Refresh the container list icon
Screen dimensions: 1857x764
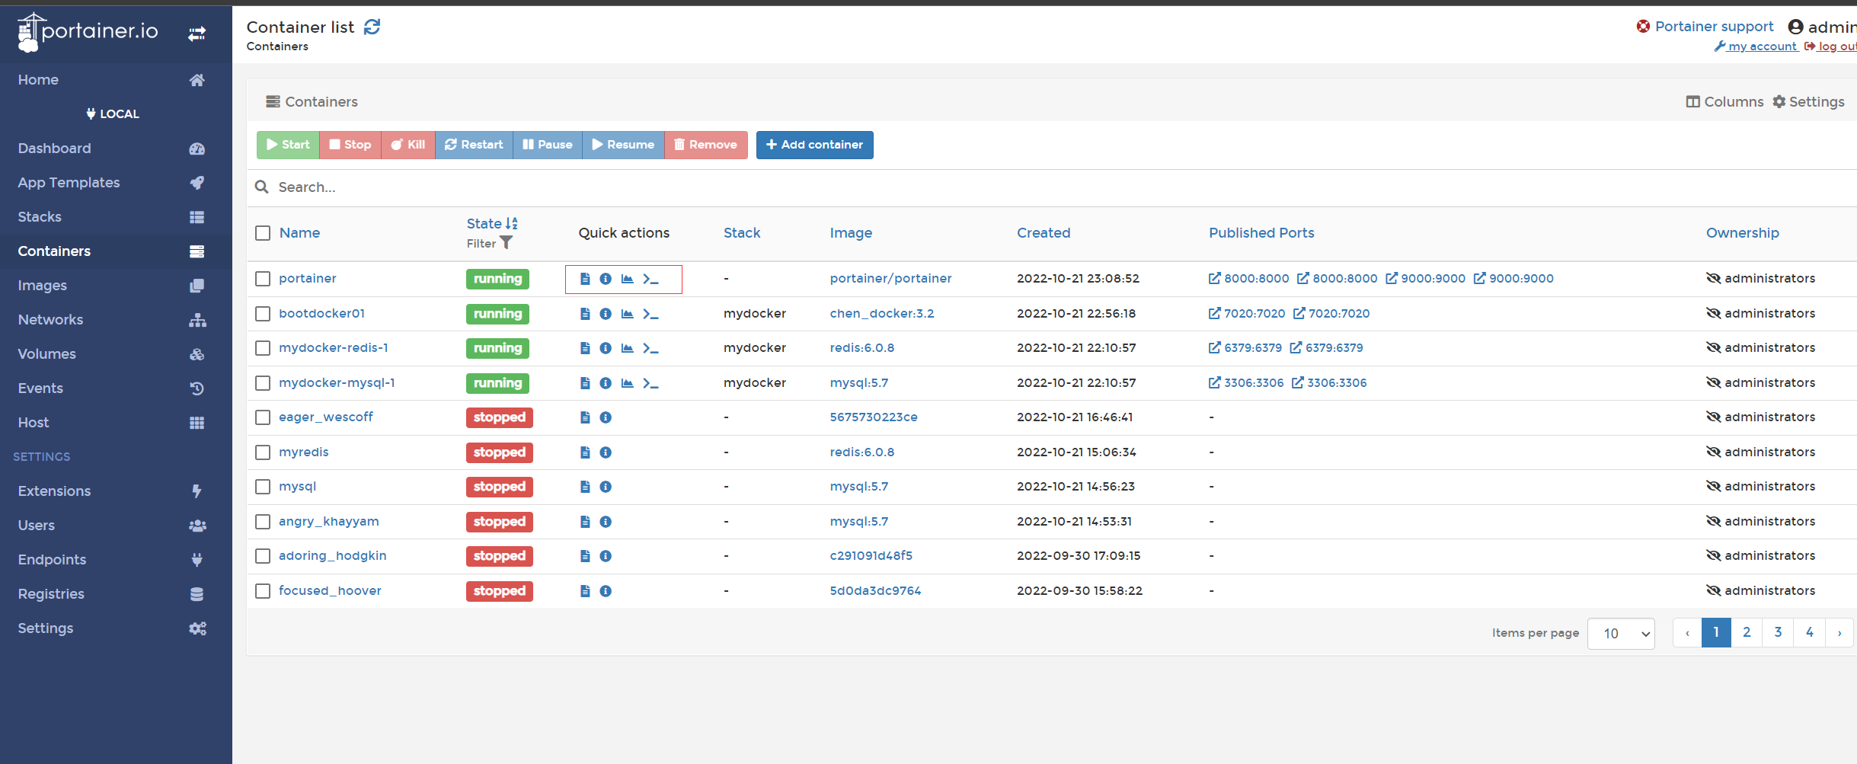372,27
